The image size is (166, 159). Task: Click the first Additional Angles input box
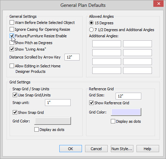point(107,44)
